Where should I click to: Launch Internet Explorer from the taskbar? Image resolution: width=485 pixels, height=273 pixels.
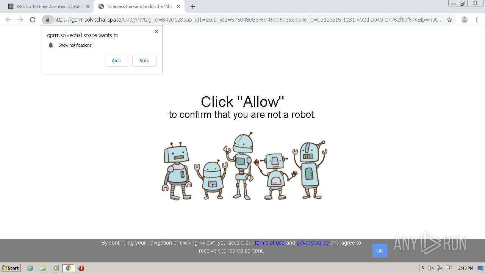(30, 268)
